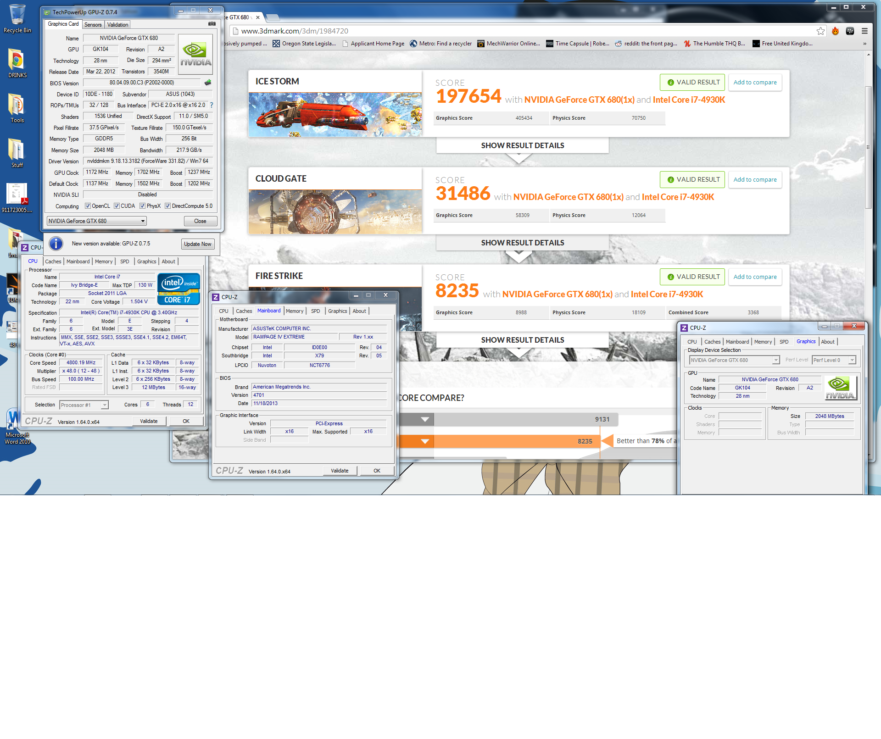Click the Chrome page vertical scrollbar
Image resolution: width=881 pixels, height=739 pixels.
point(868,147)
